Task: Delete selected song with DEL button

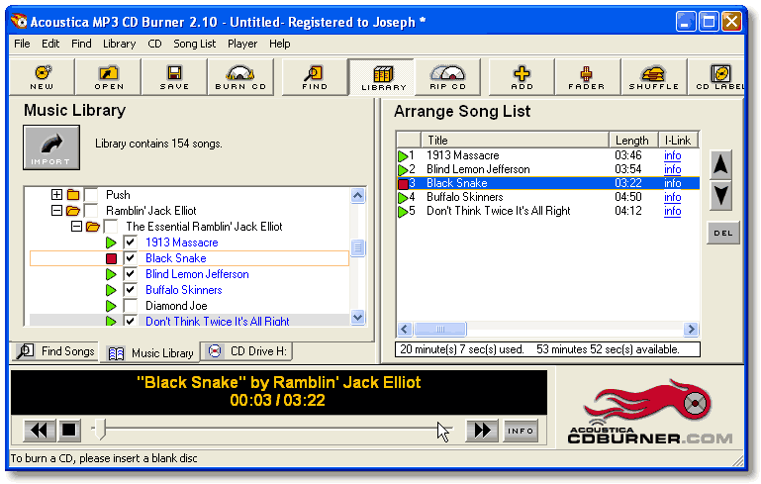Action: [723, 233]
